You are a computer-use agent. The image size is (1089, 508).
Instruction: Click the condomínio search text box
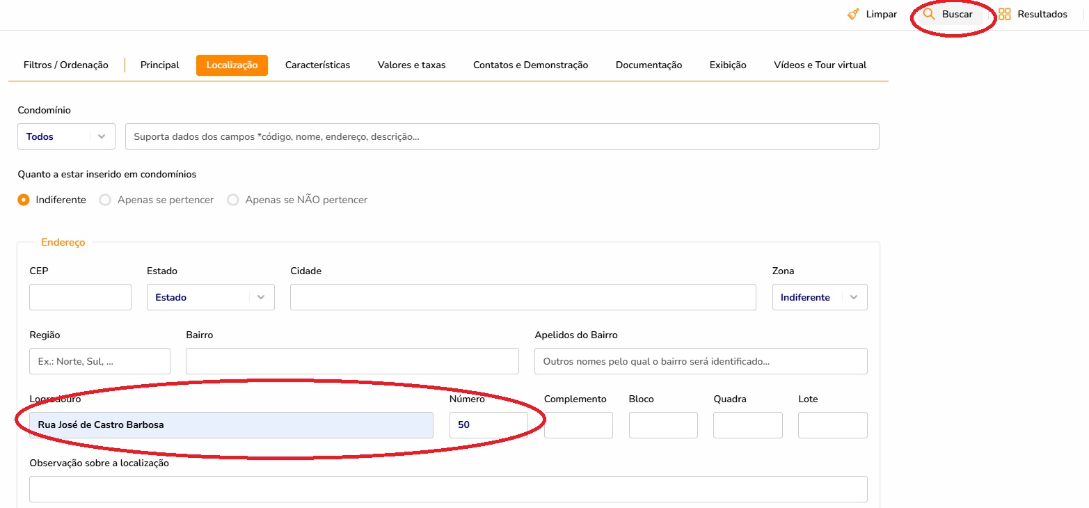tap(502, 136)
